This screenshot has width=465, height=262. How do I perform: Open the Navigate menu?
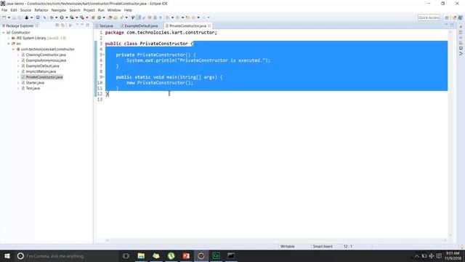tap(59, 10)
